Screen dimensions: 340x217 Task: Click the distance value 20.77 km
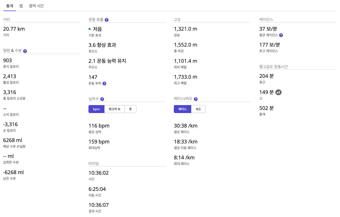pyautogui.click(x=14, y=29)
